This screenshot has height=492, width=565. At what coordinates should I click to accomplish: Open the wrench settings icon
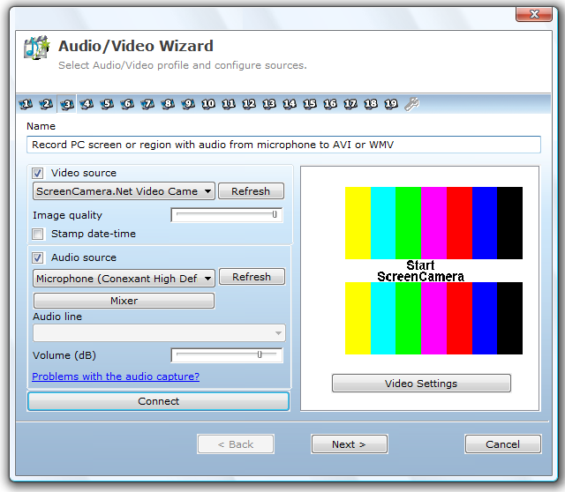click(411, 104)
